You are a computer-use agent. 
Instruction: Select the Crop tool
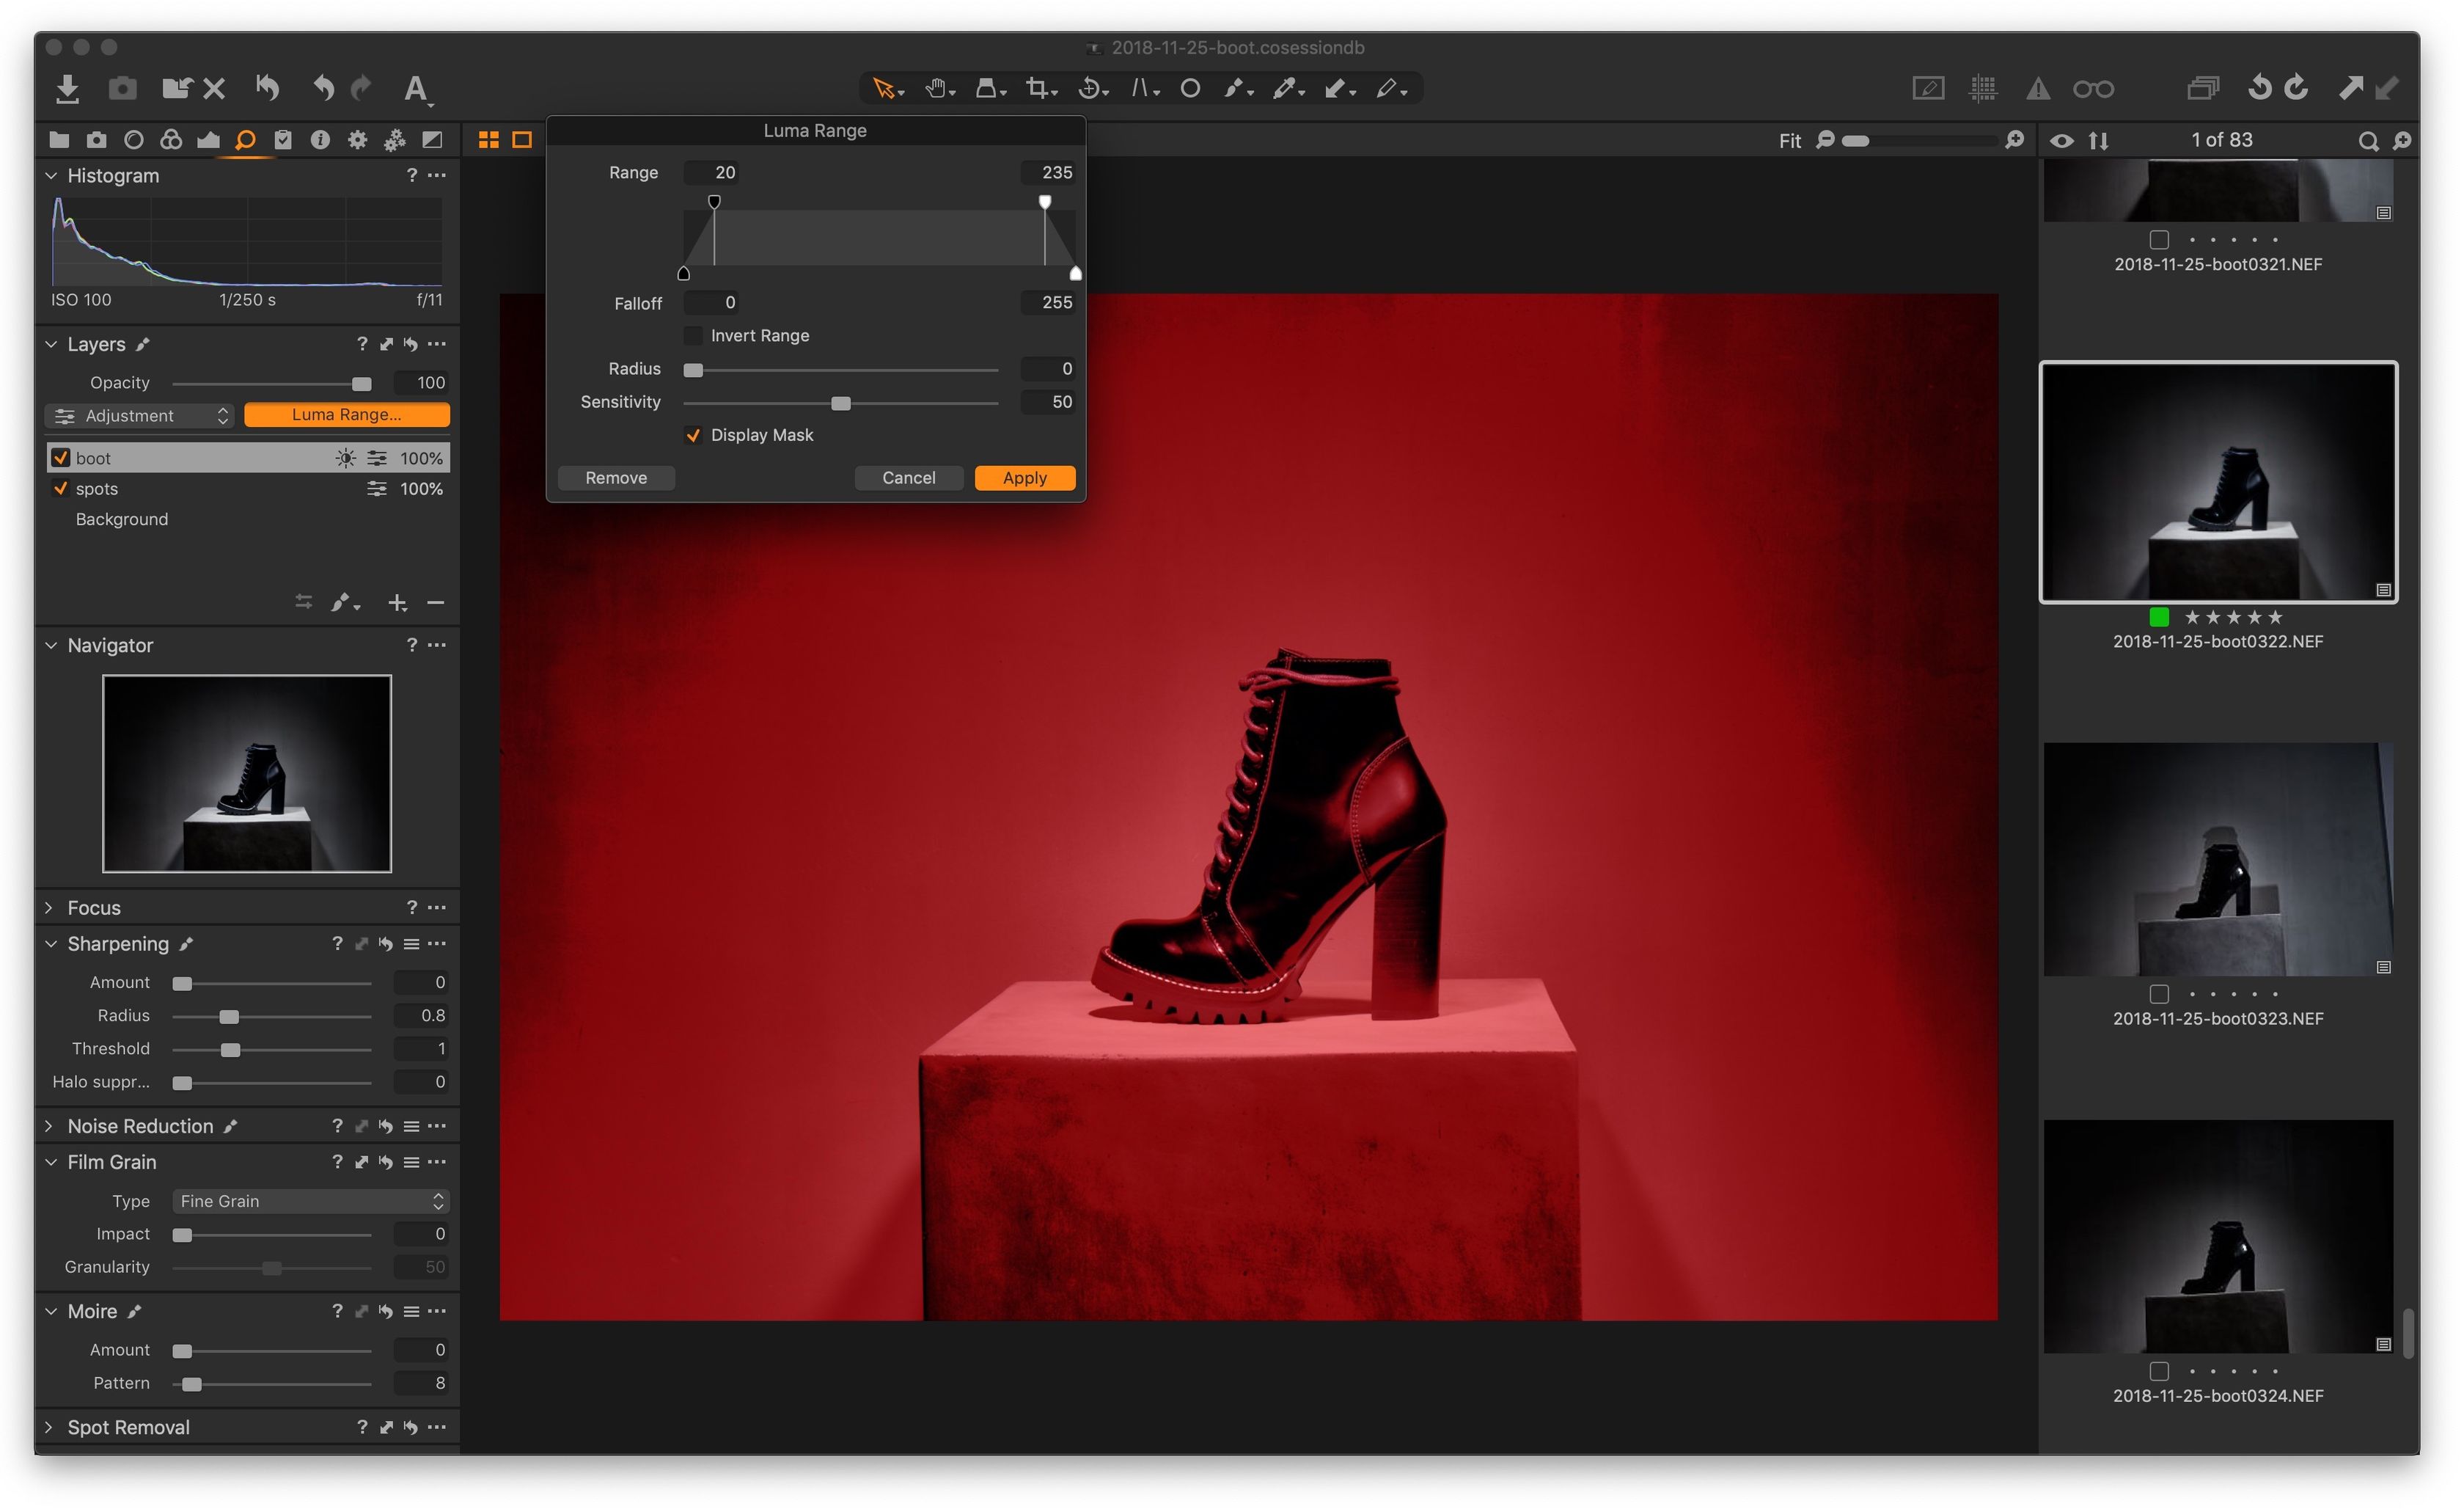click(x=1038, y=88)
